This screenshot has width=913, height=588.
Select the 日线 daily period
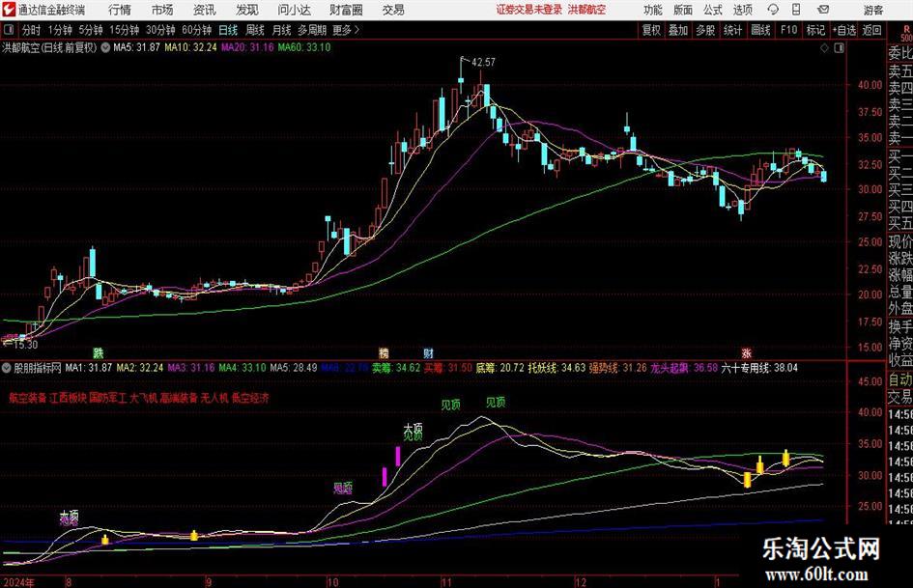coord(228,30)
